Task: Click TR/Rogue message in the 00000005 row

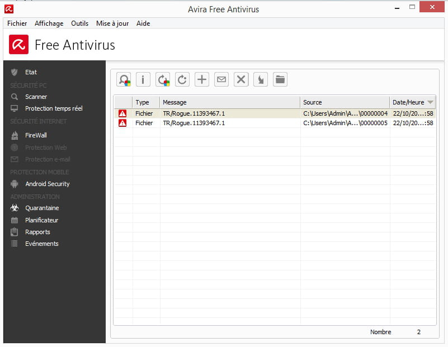Action: (x=194, y=123)
